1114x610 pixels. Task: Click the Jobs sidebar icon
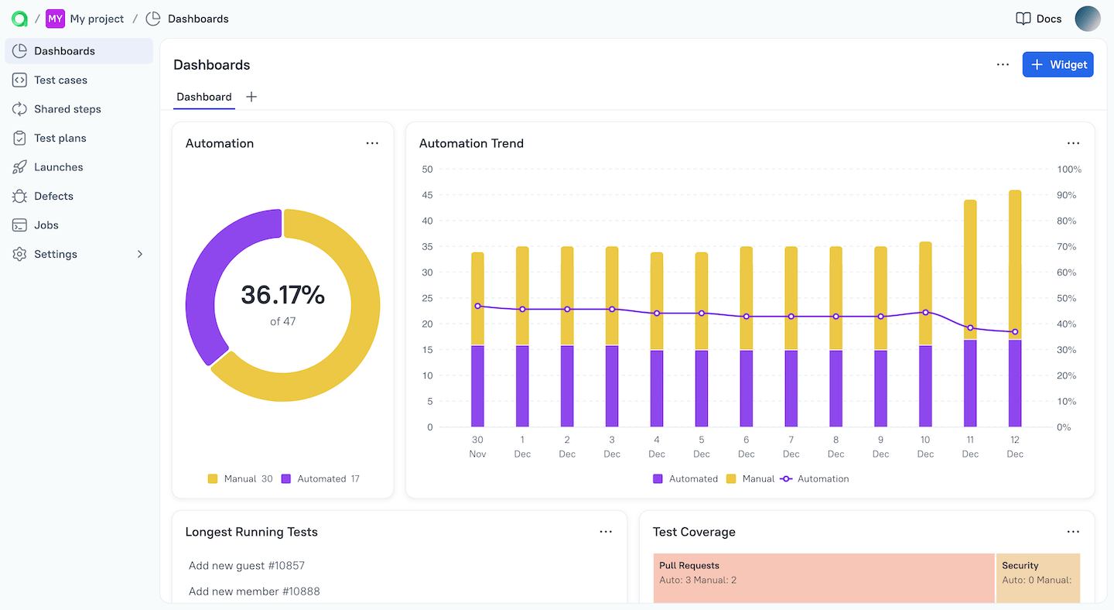[x=19, y=224]
